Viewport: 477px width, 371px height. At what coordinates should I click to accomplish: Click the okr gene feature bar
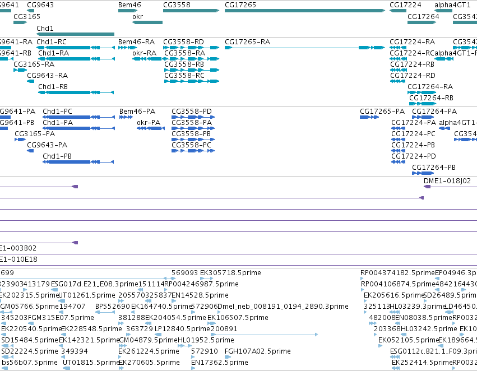[147, 22]
